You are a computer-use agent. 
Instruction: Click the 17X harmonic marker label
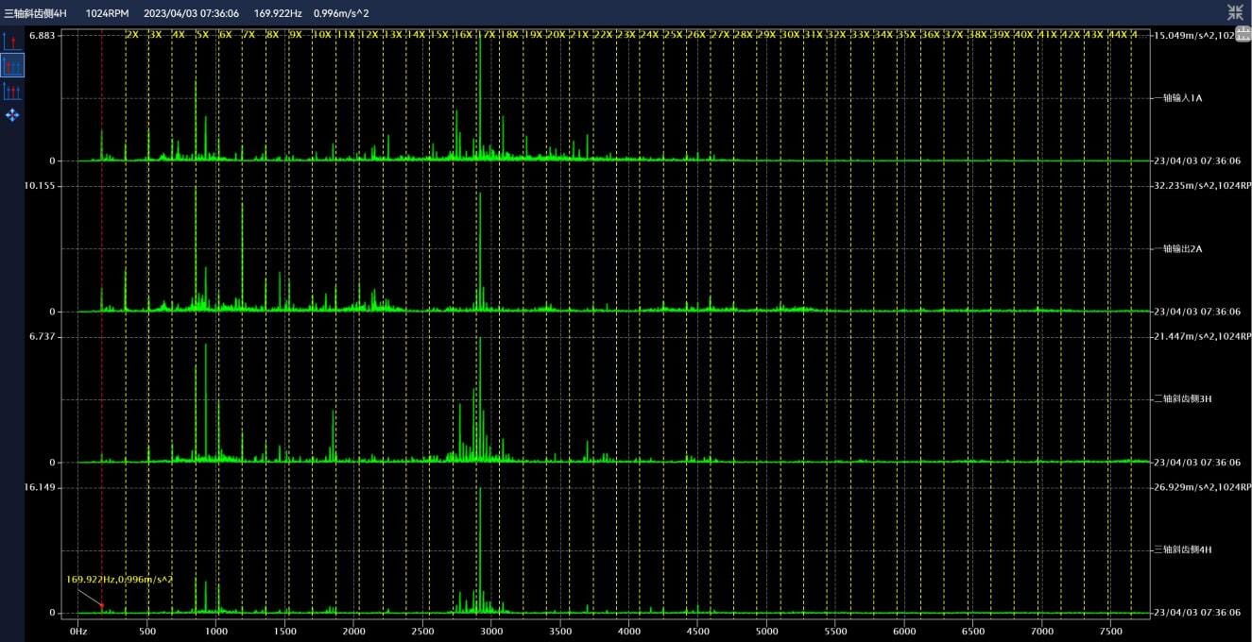click(x=487, y=35)
